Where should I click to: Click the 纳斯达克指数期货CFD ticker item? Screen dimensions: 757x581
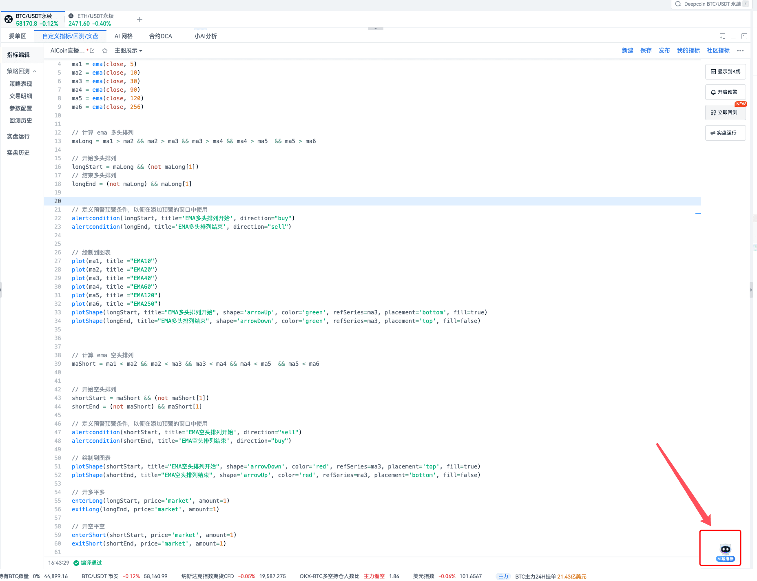233,576
